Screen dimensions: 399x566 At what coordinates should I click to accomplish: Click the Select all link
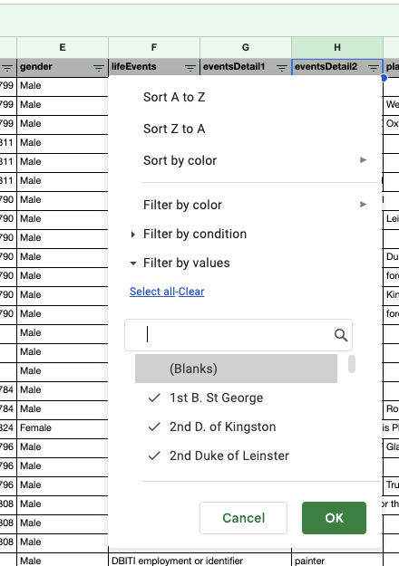(152, 292)
